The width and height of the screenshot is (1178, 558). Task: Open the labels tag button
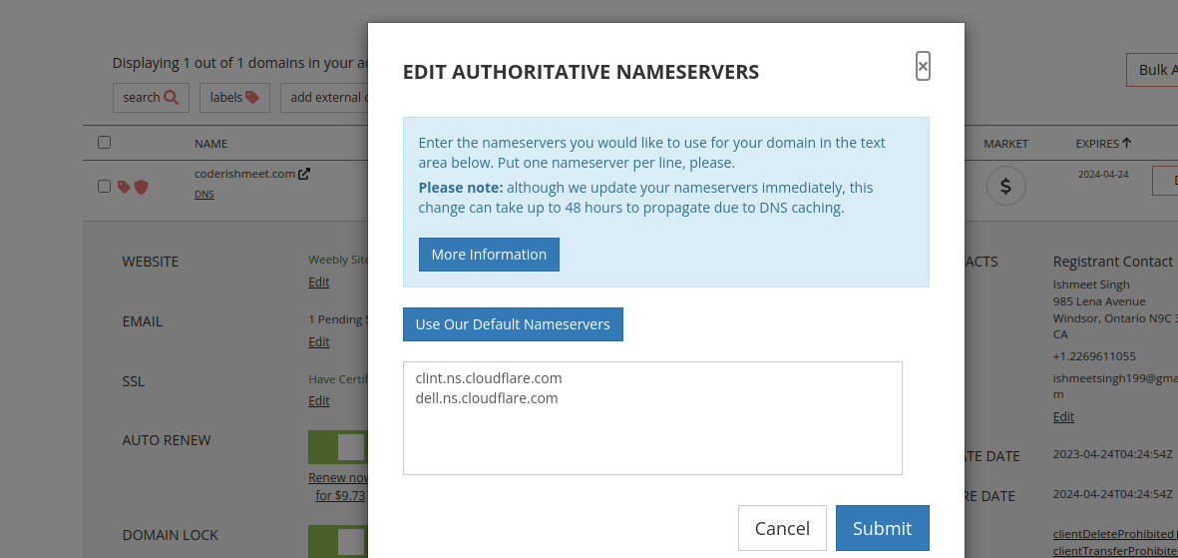234,97
